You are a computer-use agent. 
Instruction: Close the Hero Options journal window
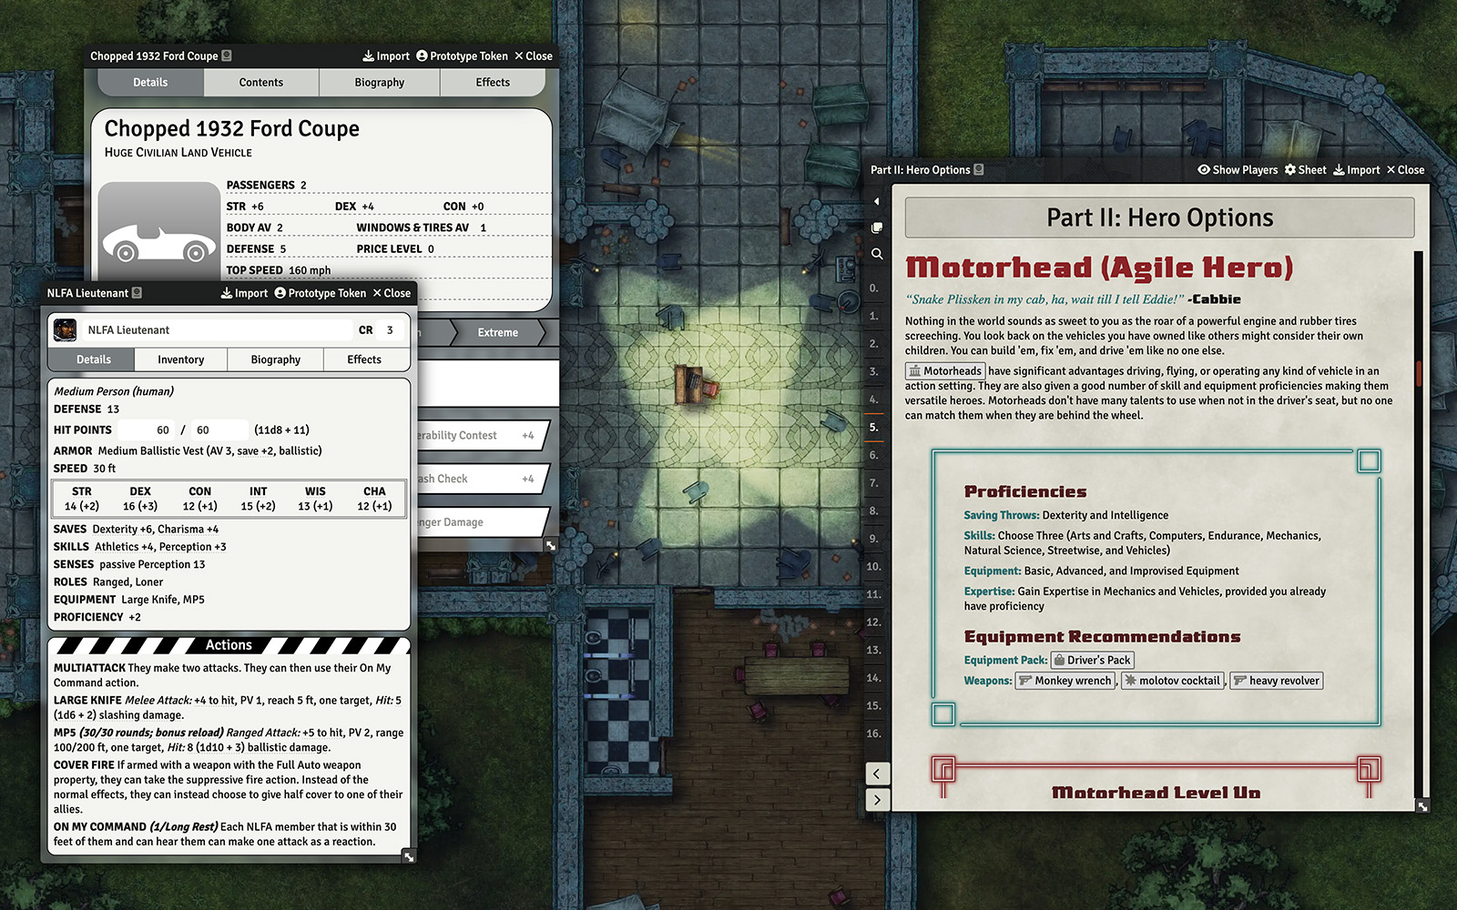[x=1405, y=169]
